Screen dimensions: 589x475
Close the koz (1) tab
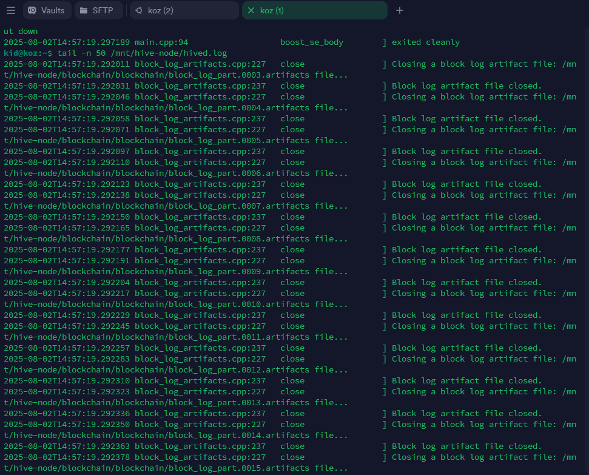[251, 10]
